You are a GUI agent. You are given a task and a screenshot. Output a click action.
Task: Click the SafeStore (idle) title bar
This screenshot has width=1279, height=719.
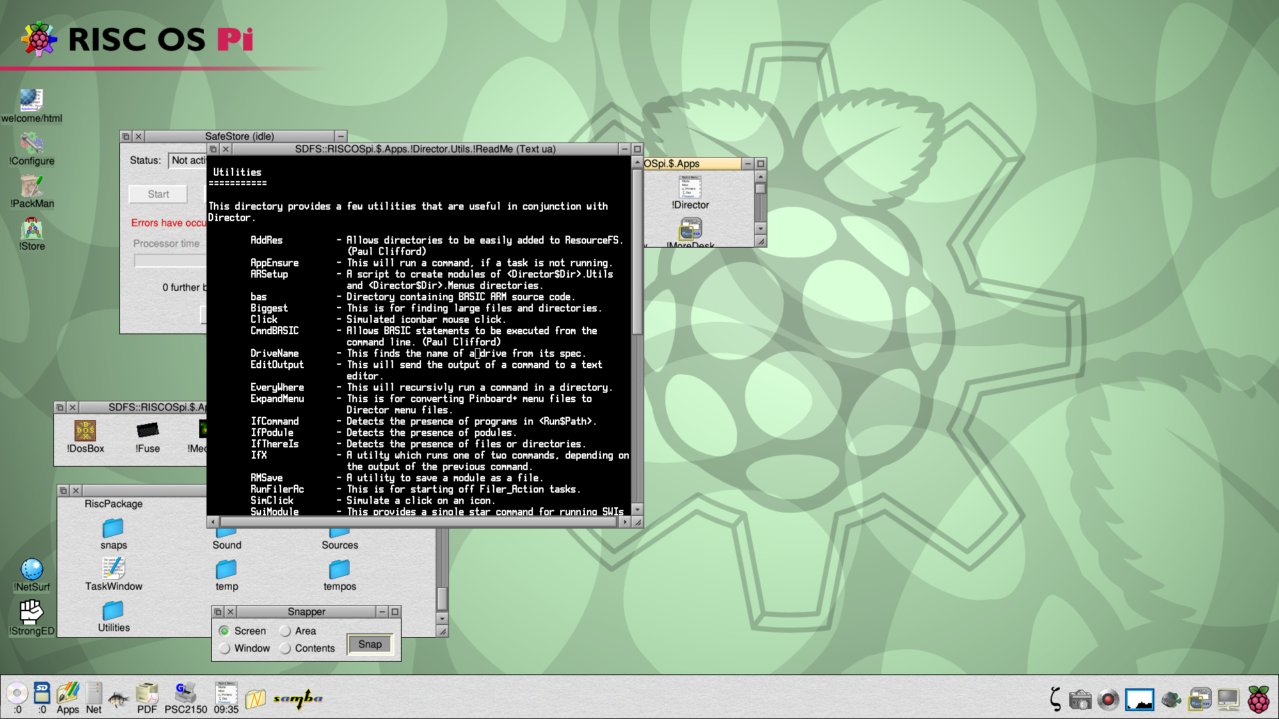point(239,136)
